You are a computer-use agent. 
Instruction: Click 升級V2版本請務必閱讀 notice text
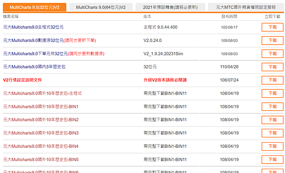point(165,80)
